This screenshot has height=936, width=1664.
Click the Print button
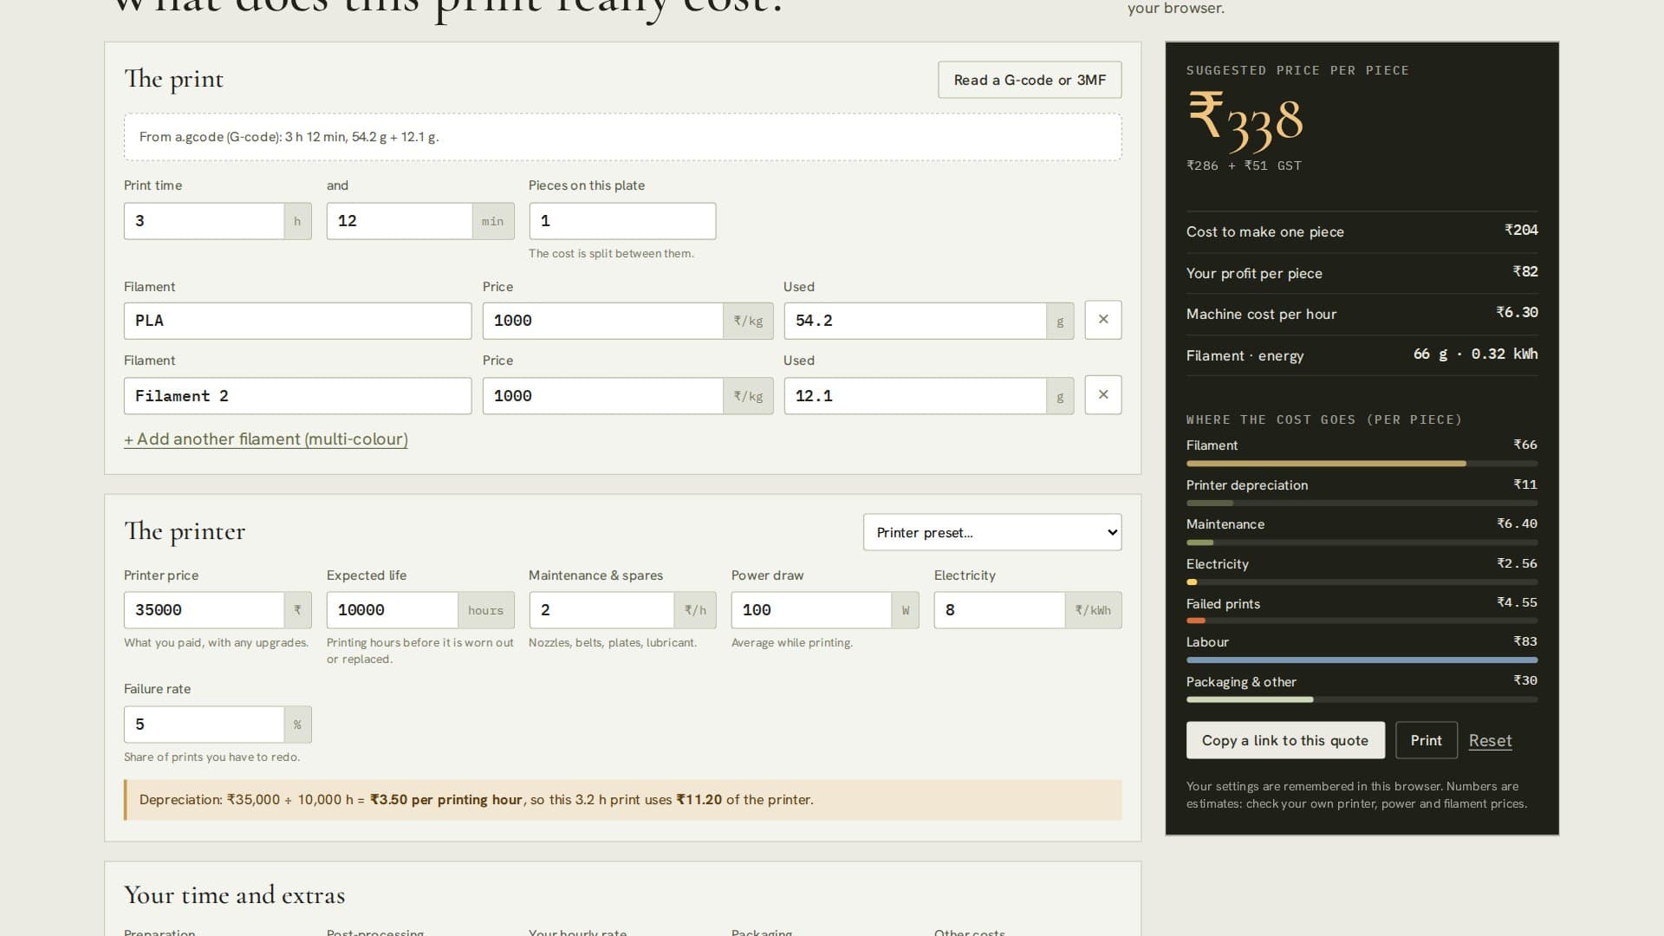click(x=1426, y=740)
